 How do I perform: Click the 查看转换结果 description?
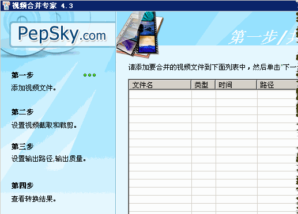tap(33, 199)
